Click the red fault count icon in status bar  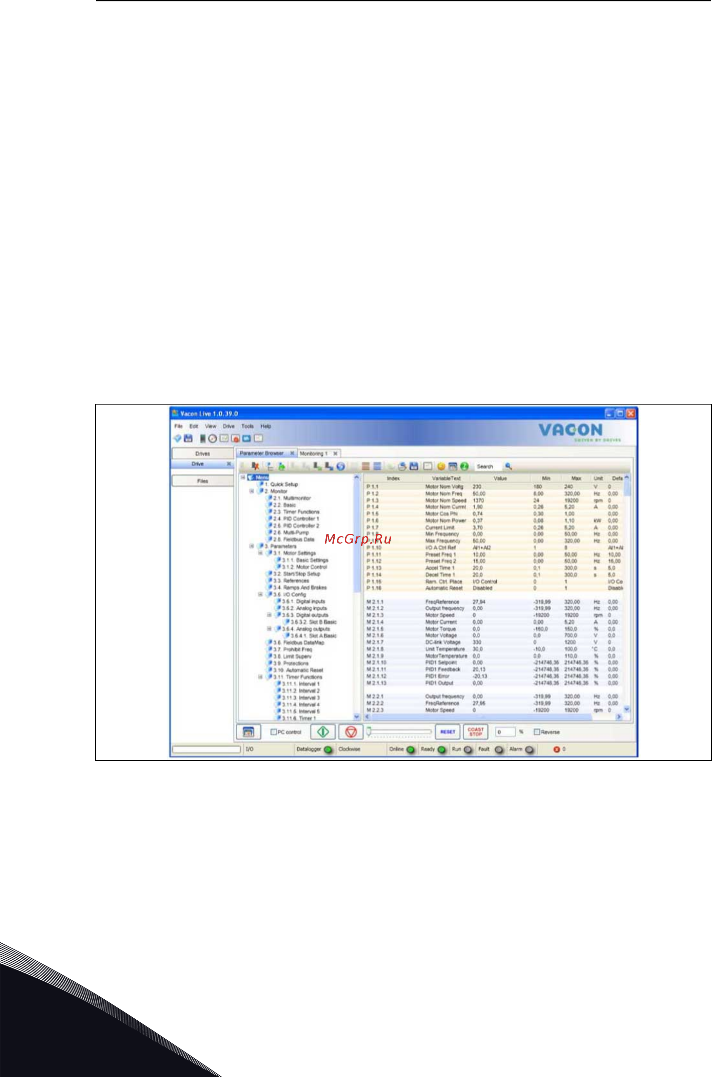click(556, 749)
